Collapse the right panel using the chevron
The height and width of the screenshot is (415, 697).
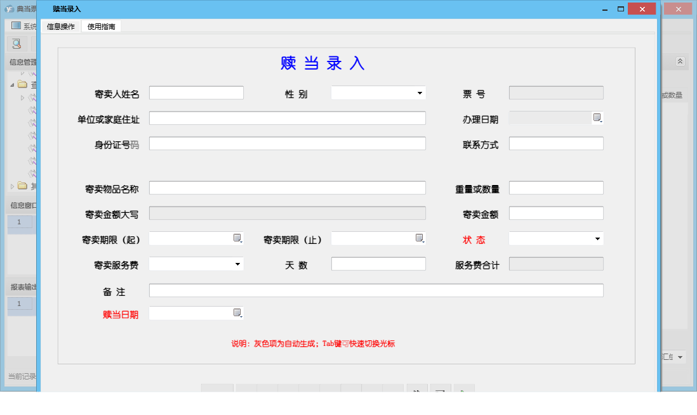[679, 61]
